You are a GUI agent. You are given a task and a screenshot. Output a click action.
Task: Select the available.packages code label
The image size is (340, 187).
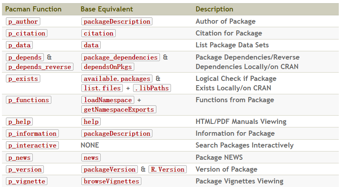coord(117,79)
